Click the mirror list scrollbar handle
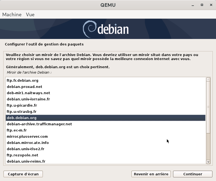Image resolution: width=216 pixels, height=181 pixels. click(208, 107)
